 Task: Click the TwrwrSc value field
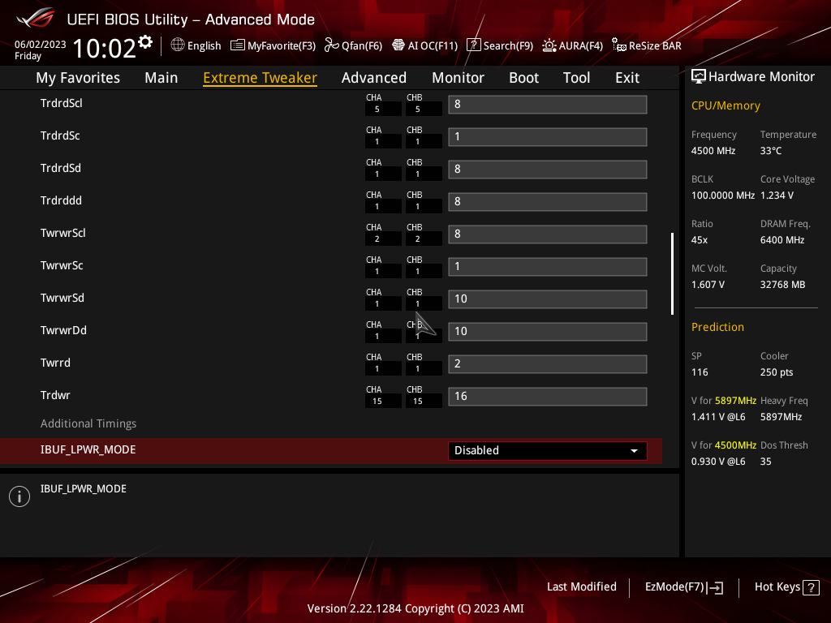click(548, 266)
